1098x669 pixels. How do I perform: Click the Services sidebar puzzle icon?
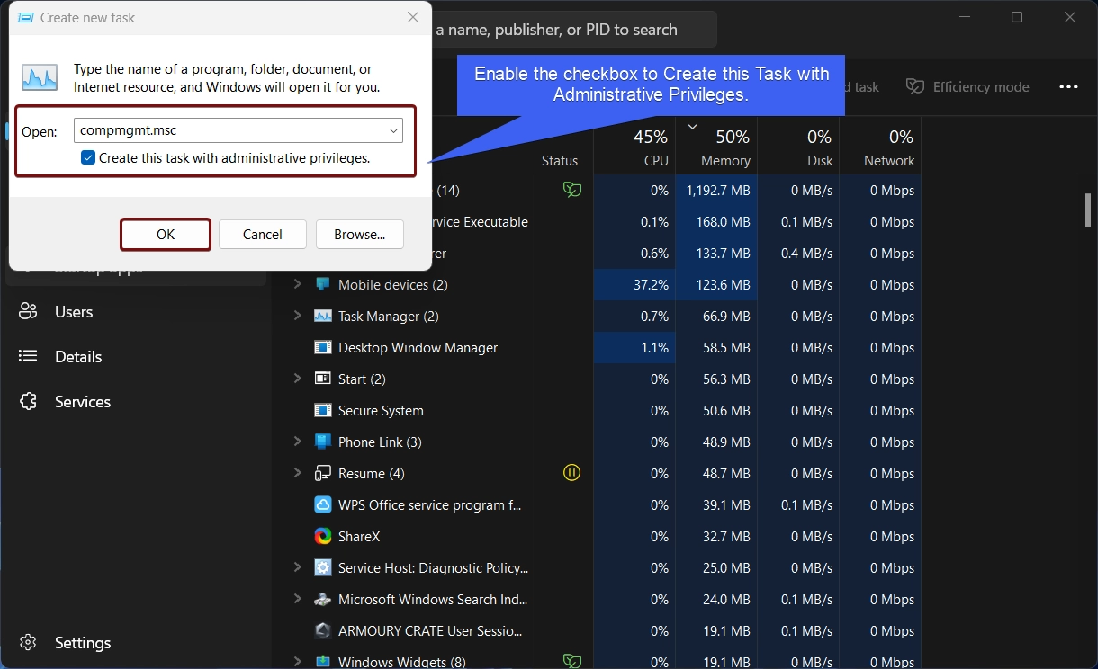coord(29,402)
